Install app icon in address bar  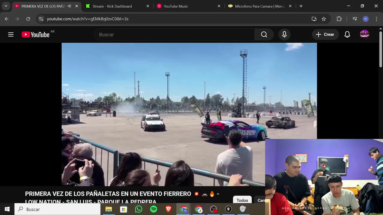(x=314, y=19)
